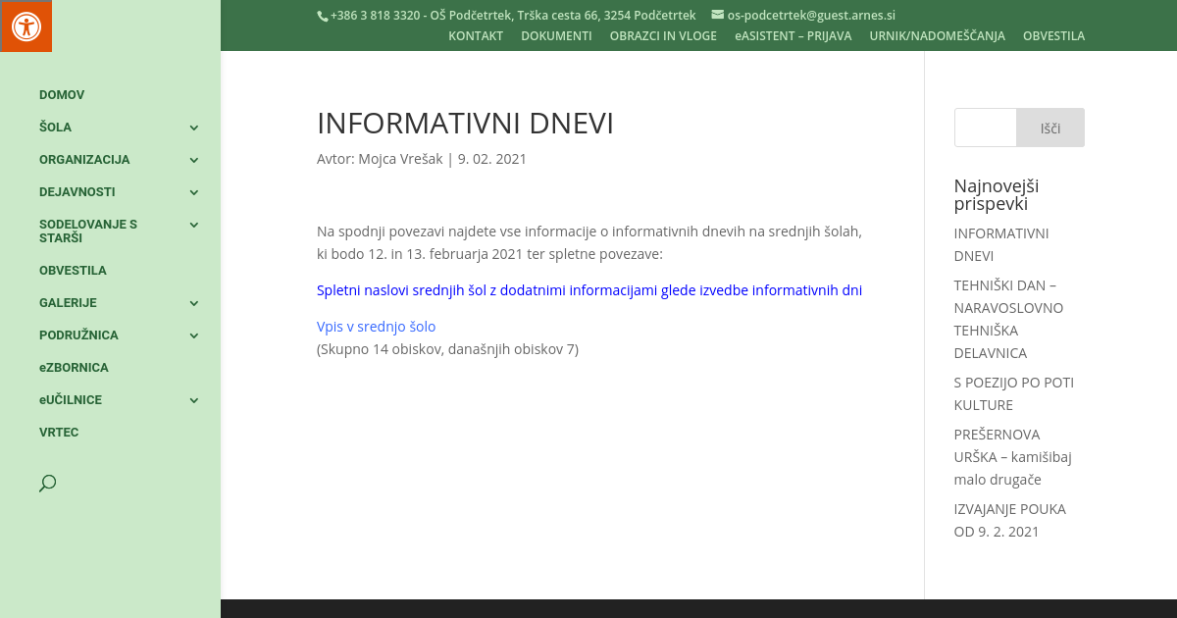Open eASISTENT – PRIJAVA in top menu
This screenshot has height=618, width=1177.
(793, 36)
